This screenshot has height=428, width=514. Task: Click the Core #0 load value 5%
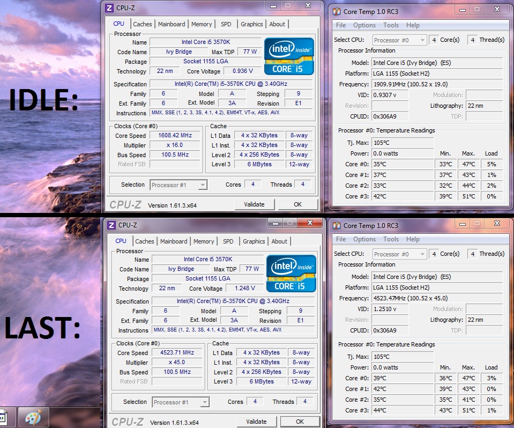coord(491,164)
